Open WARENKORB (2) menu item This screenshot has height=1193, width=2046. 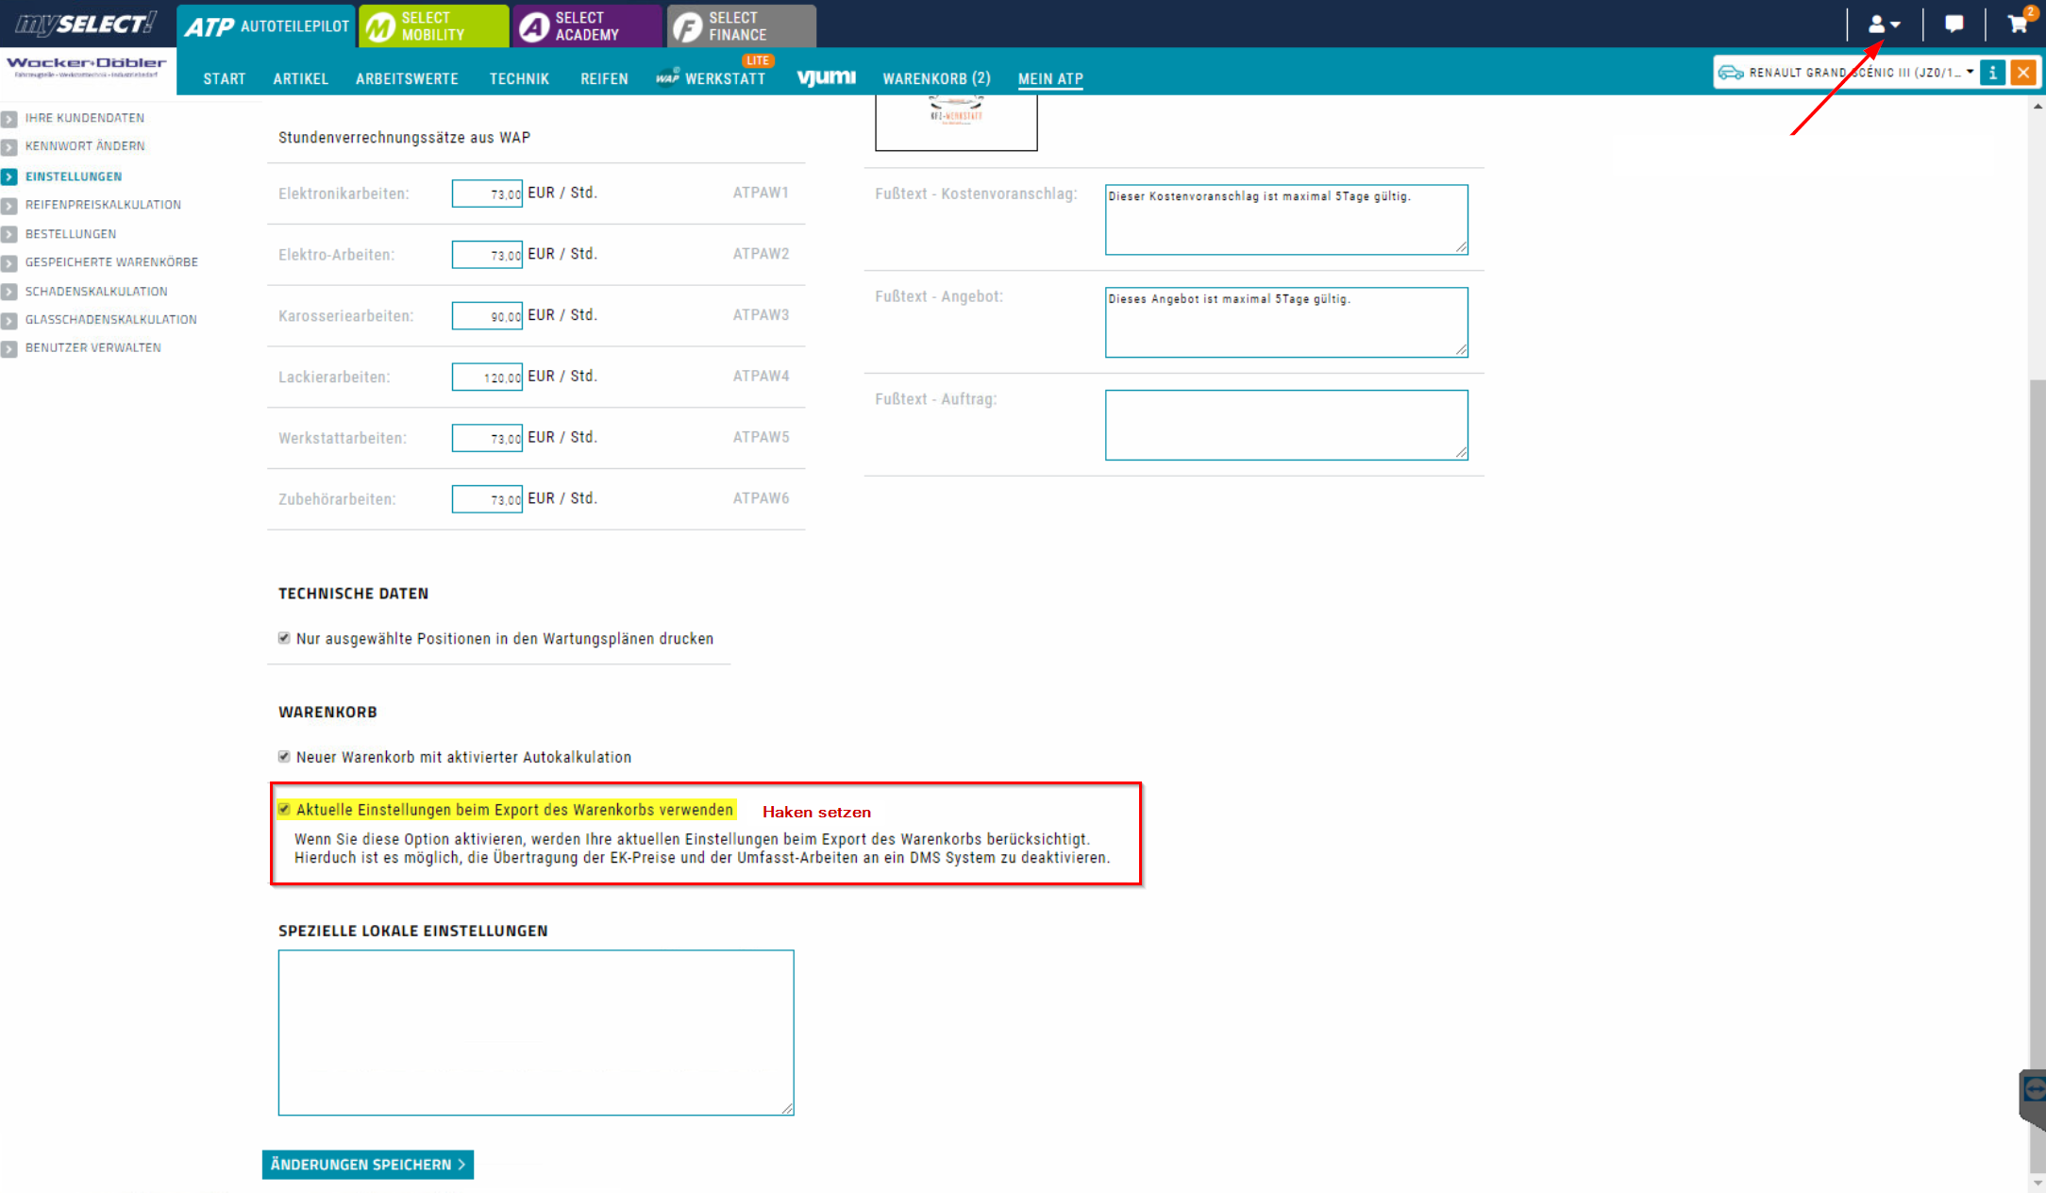(x=936, y=79)
